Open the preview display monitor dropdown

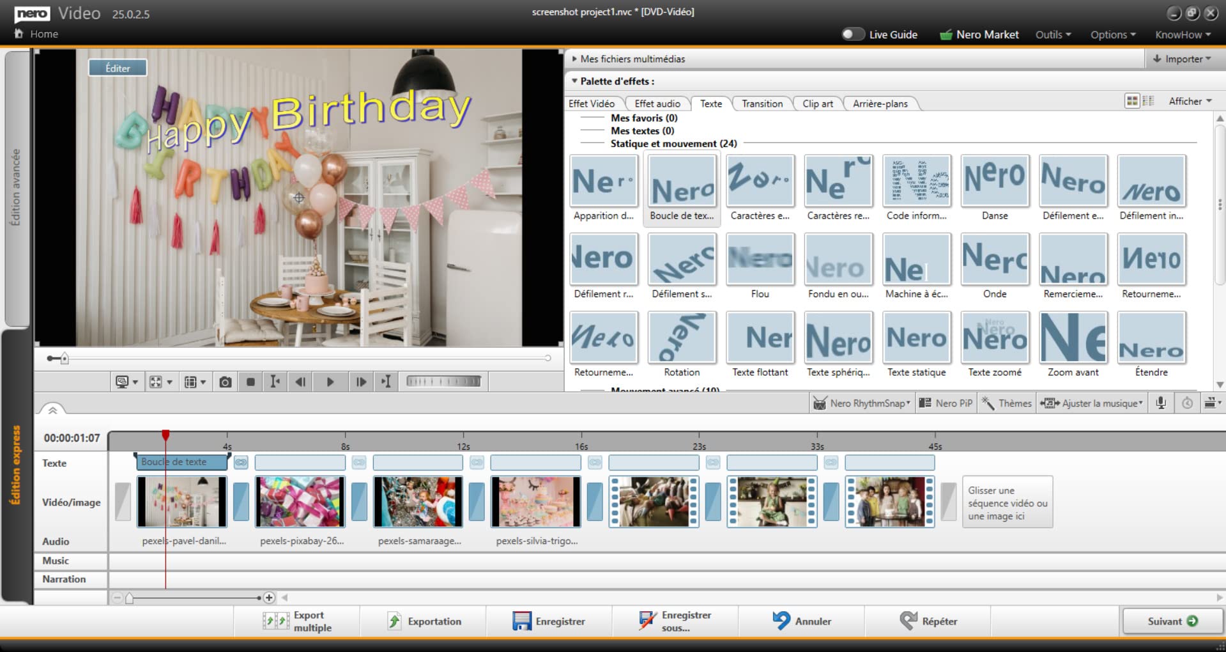tap(127, 382)
